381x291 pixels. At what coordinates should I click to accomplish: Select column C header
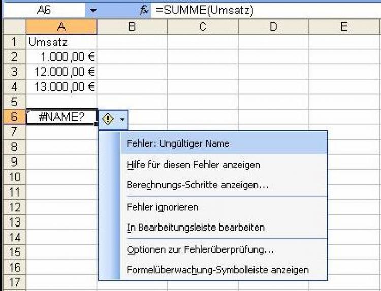pyautogui.click(x=203, y=27)
